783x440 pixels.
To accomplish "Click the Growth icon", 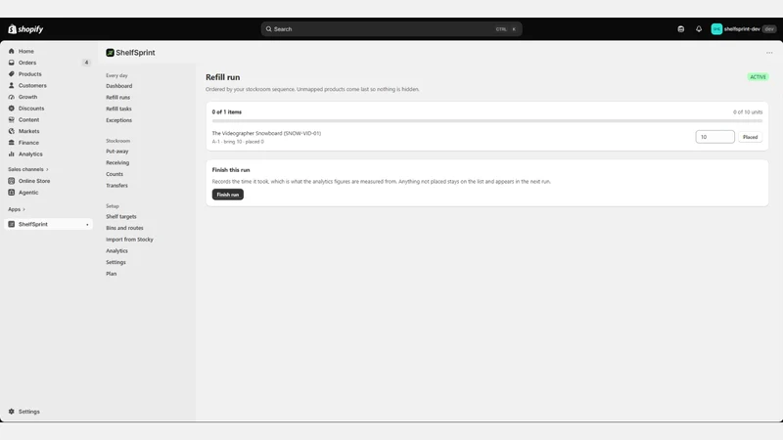I will (x=12, y=97).
